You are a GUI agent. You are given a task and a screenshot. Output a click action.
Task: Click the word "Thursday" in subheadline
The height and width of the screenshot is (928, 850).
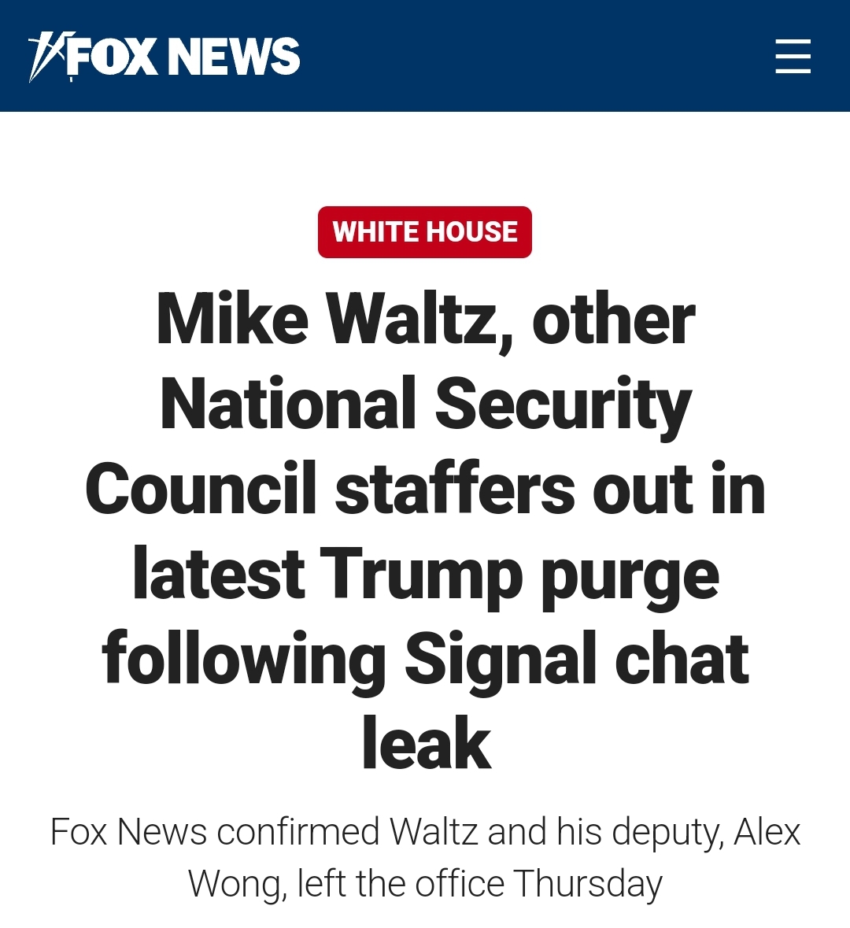click(588, 884)
